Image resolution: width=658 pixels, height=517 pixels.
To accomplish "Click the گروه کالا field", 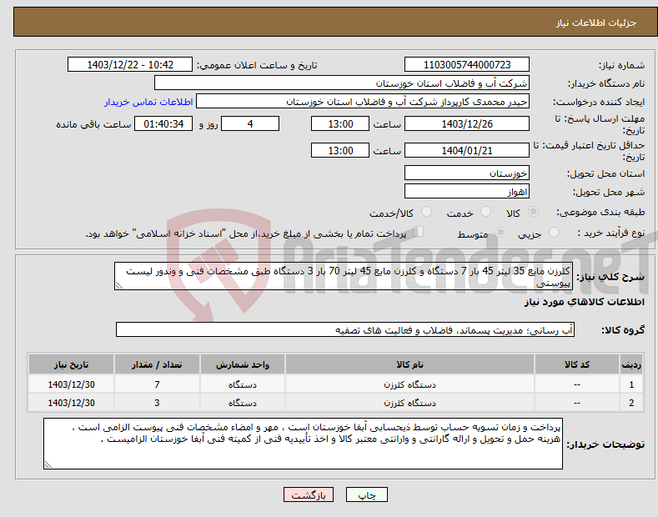I will 345,330.
